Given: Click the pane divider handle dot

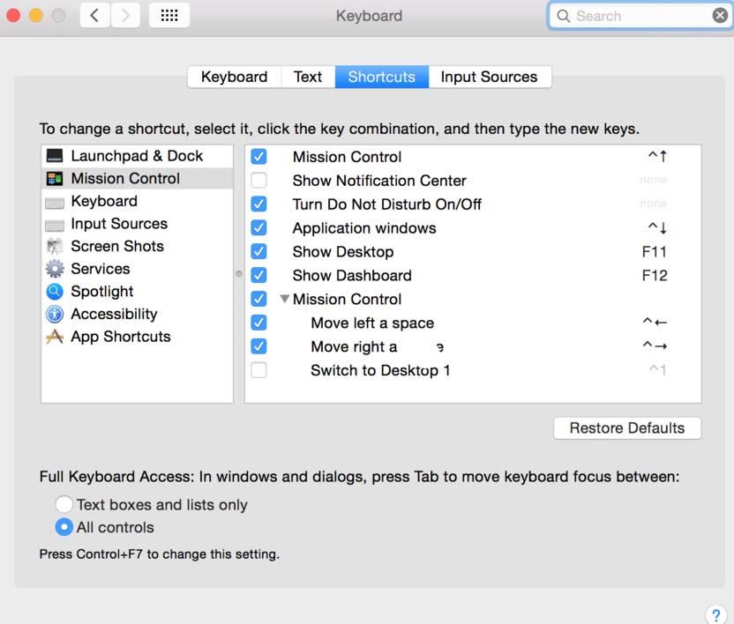Looking at the screenshot, I should click(x=239, y=274).
